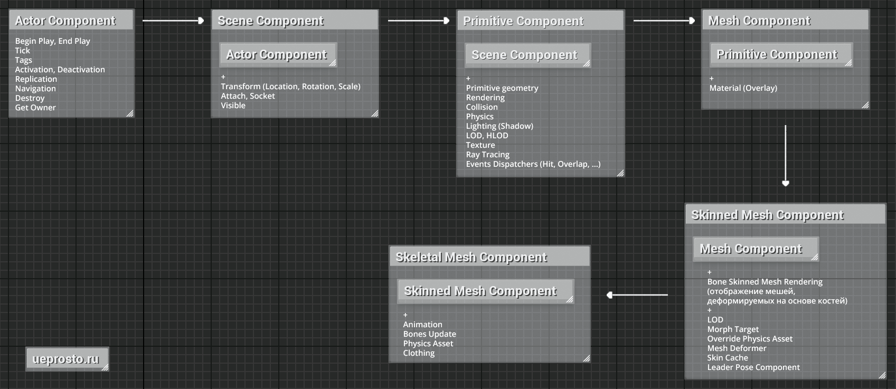This screenshot has height=389, width=896.
Task: Select the outer Primitive Component comment title bar
Action: point(540,21)
